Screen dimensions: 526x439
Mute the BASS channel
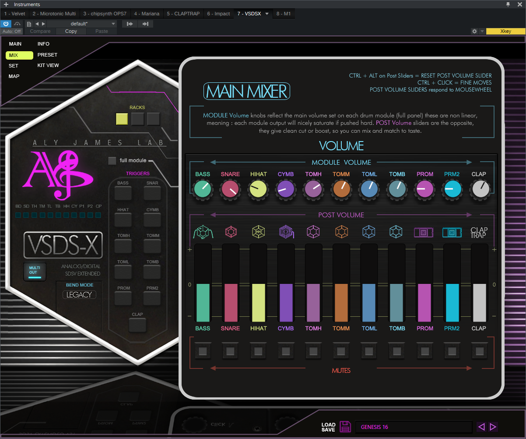coord(203,351)
